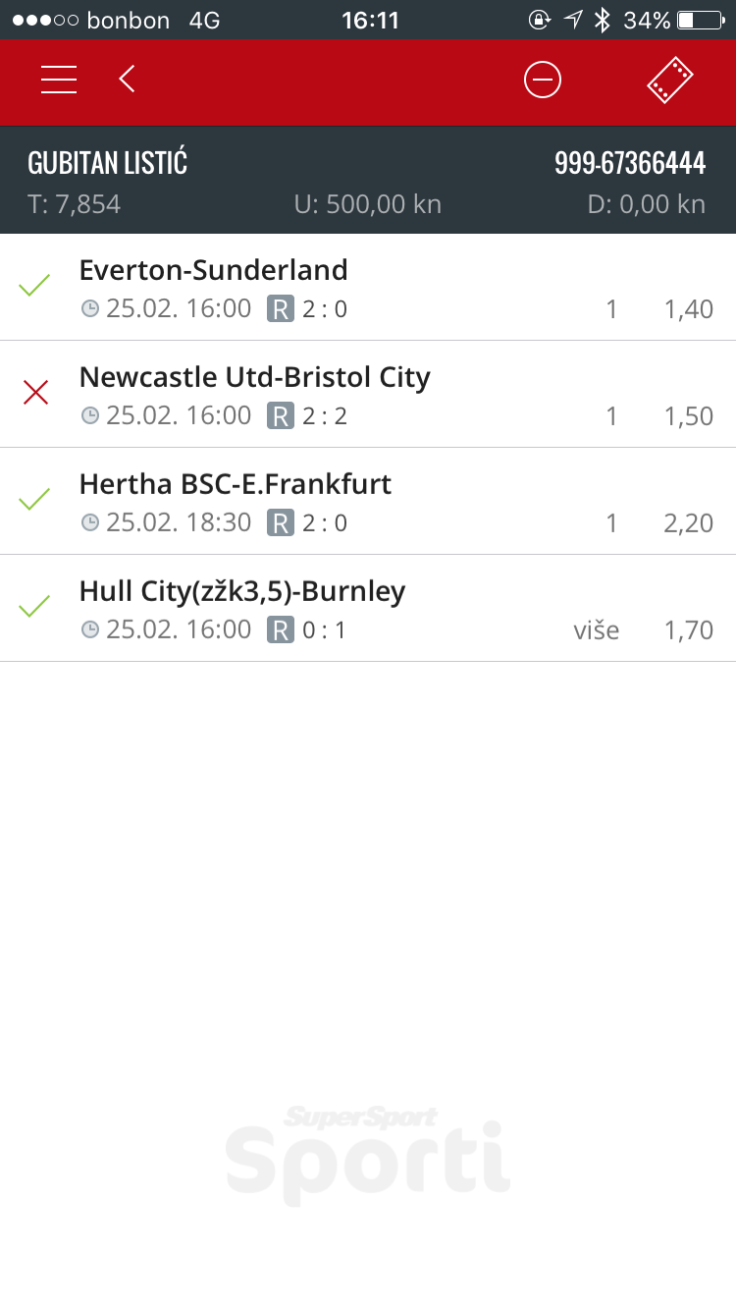Tap the circled minus icon

coord(543,80)
